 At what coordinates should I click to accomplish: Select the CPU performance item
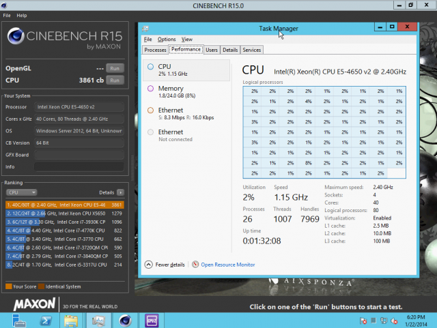(186, 70)
